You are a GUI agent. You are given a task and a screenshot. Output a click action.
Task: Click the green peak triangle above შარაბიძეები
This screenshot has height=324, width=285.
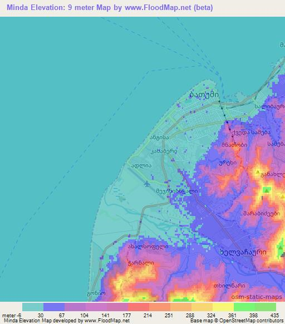pyautogui.click(x=267, y=190)
